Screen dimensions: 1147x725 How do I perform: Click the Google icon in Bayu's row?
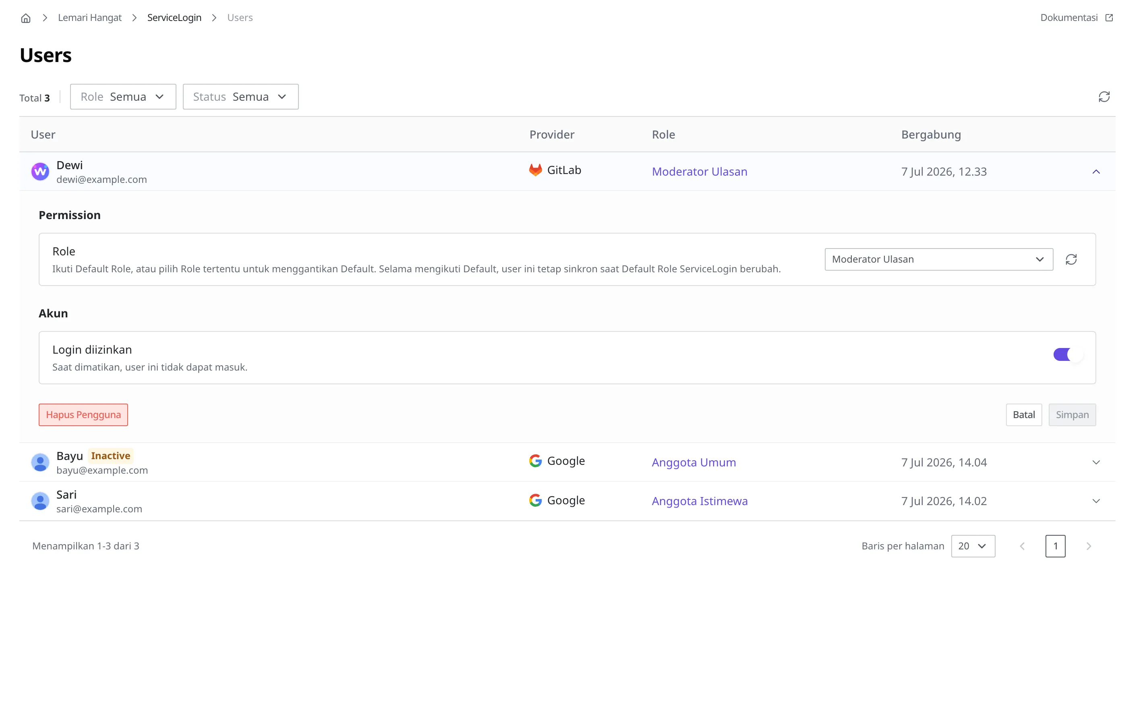point(535,461)
